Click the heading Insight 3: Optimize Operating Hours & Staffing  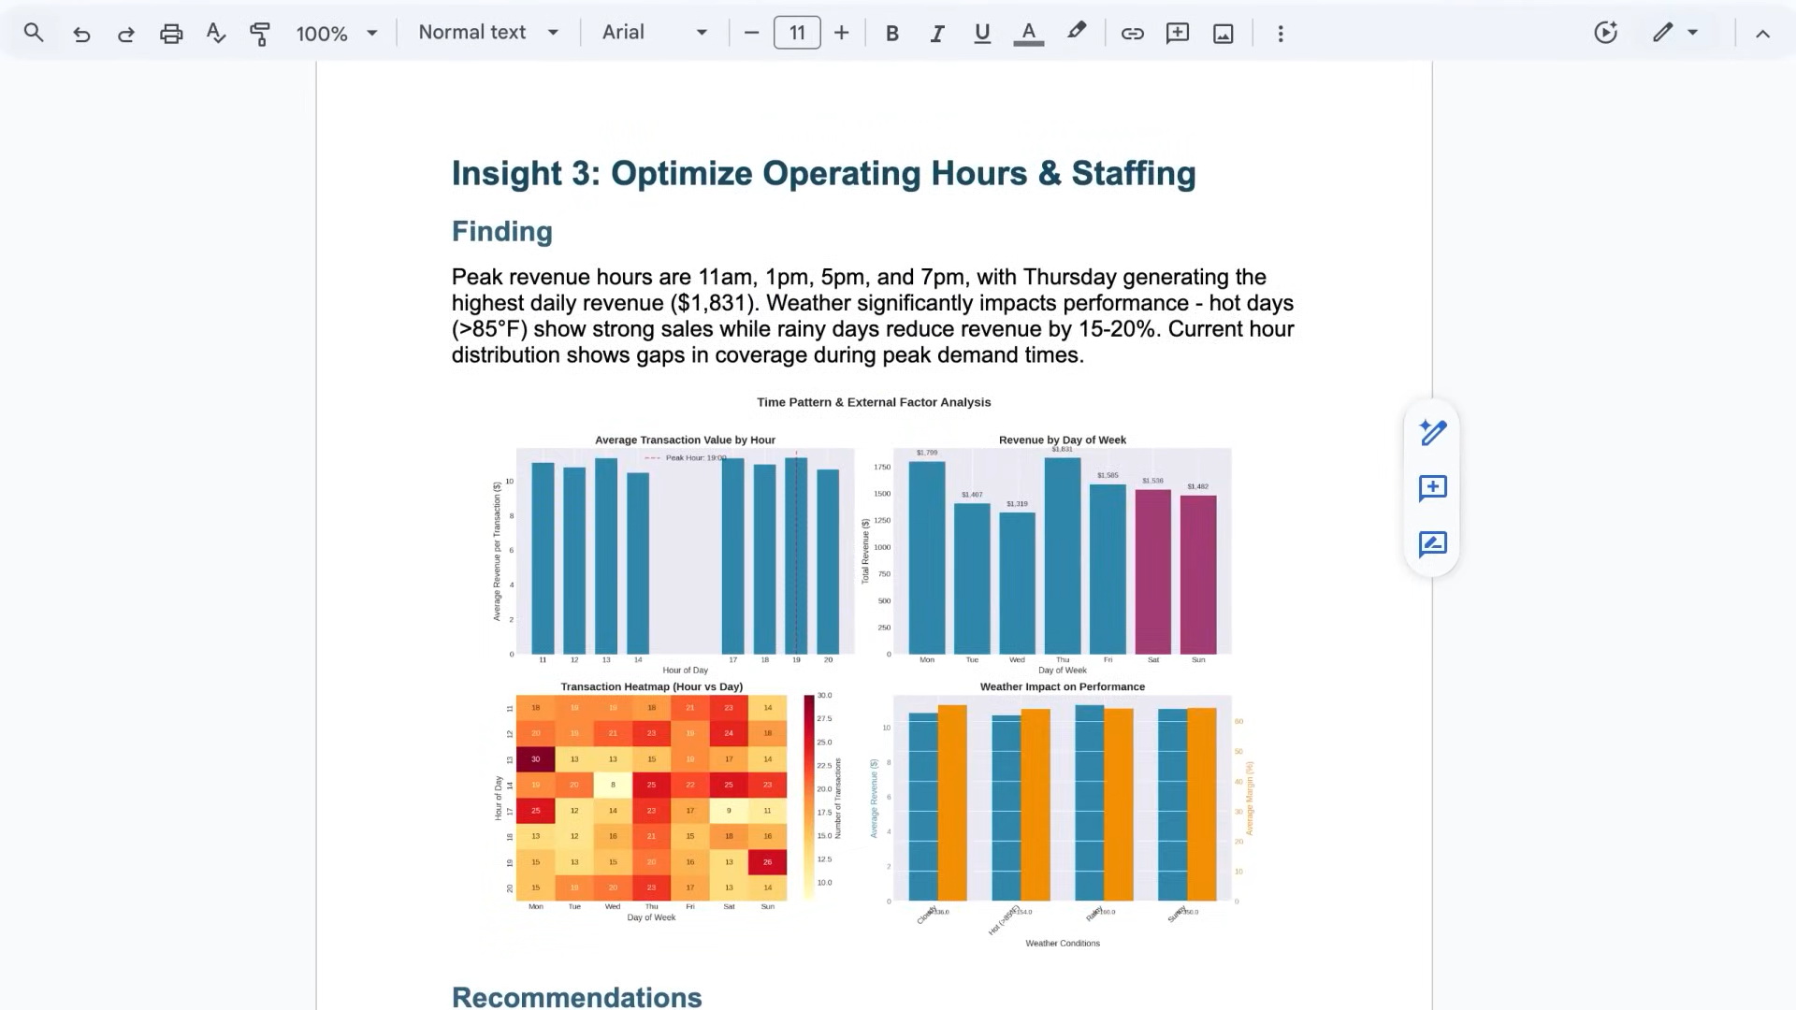coord(824,174)
